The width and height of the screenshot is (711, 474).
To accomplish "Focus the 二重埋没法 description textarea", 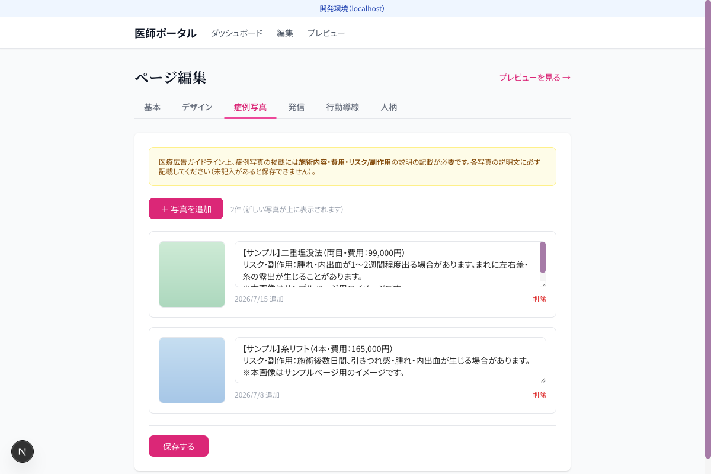I will [390, 264].
